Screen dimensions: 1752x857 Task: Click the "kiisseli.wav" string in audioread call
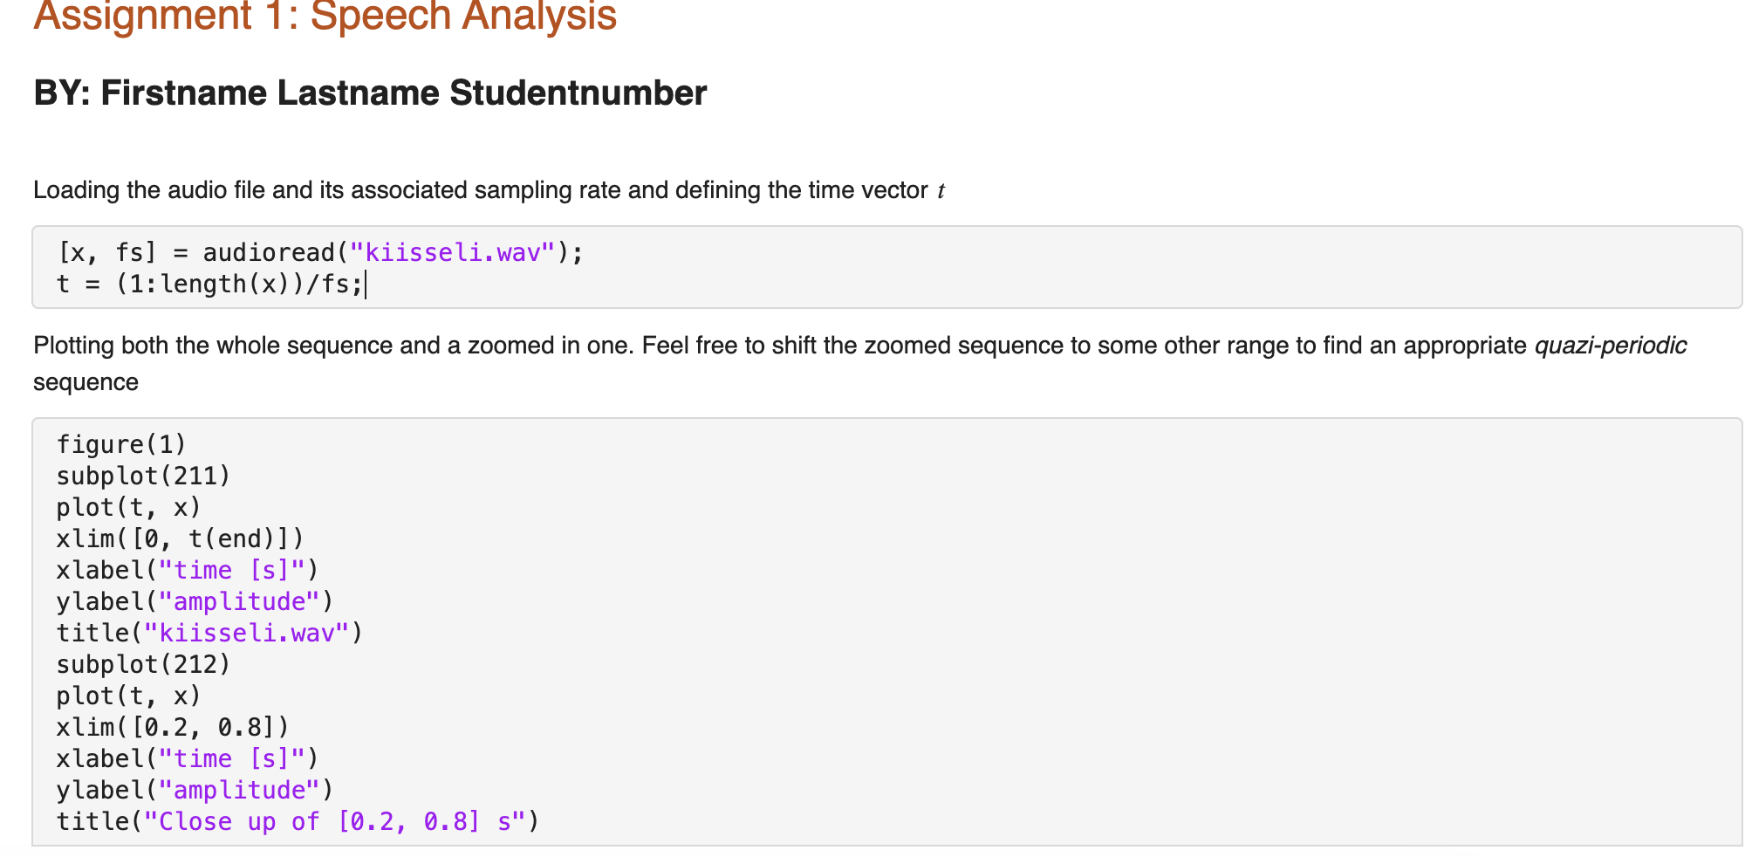click(452, 253)
